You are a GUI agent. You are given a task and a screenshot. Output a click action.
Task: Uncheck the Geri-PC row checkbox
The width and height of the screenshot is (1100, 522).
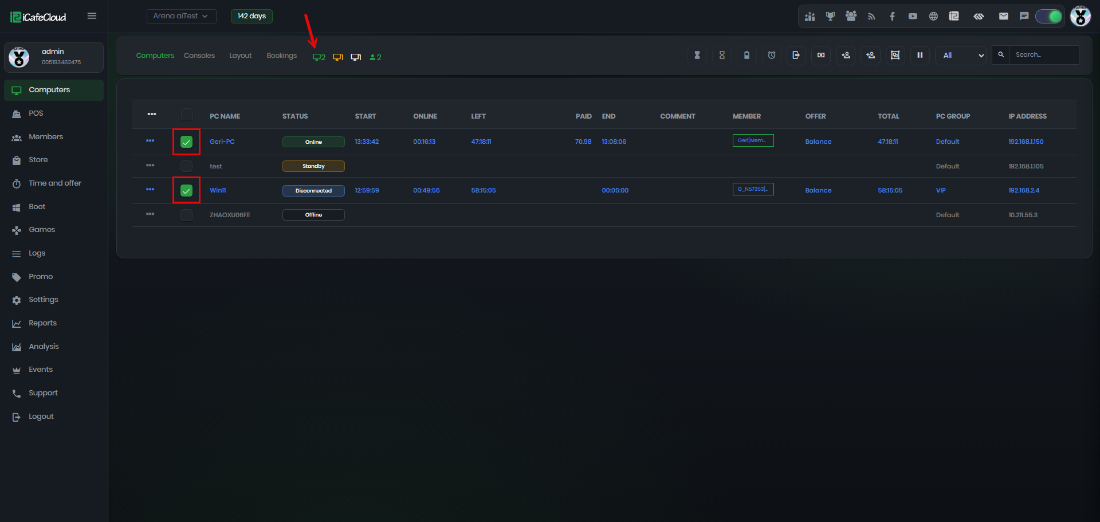(x=187, y=142)
